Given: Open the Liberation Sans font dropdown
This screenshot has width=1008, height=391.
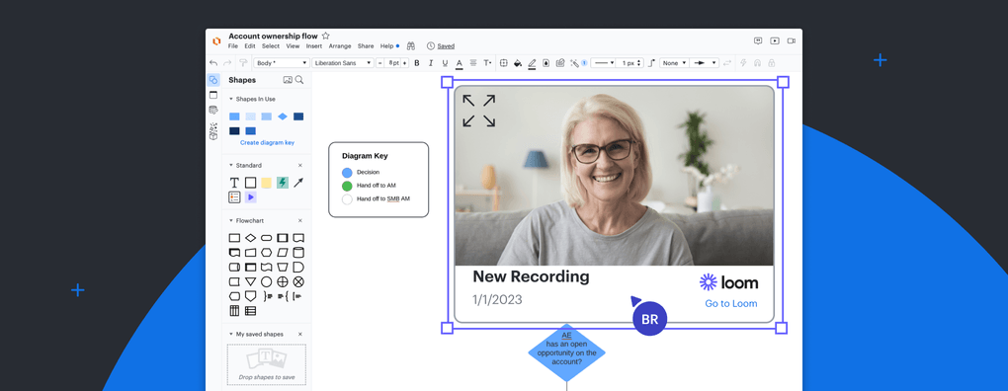Looking at the screenshot, I should pos(343,63).
